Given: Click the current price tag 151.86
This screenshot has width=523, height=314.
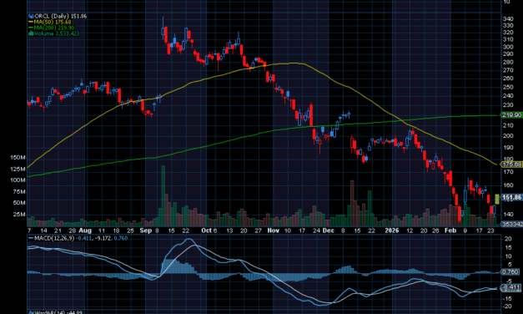Looking at the screenshot, I should [511, 197].
